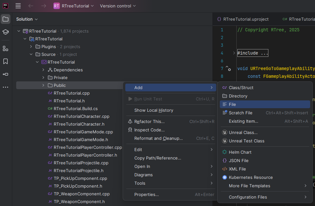
Task: Show more tool windows via ellipsis
Action: tap(6, 87)
